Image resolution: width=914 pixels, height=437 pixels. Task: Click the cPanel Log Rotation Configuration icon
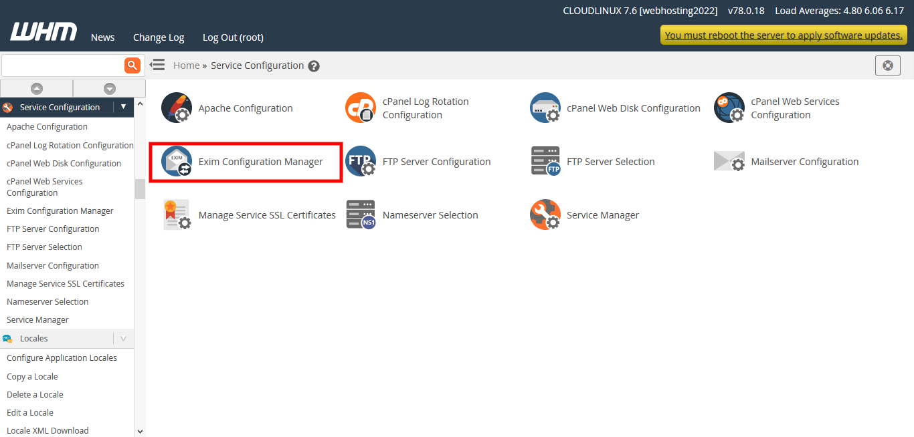click(x=361, y=108)
